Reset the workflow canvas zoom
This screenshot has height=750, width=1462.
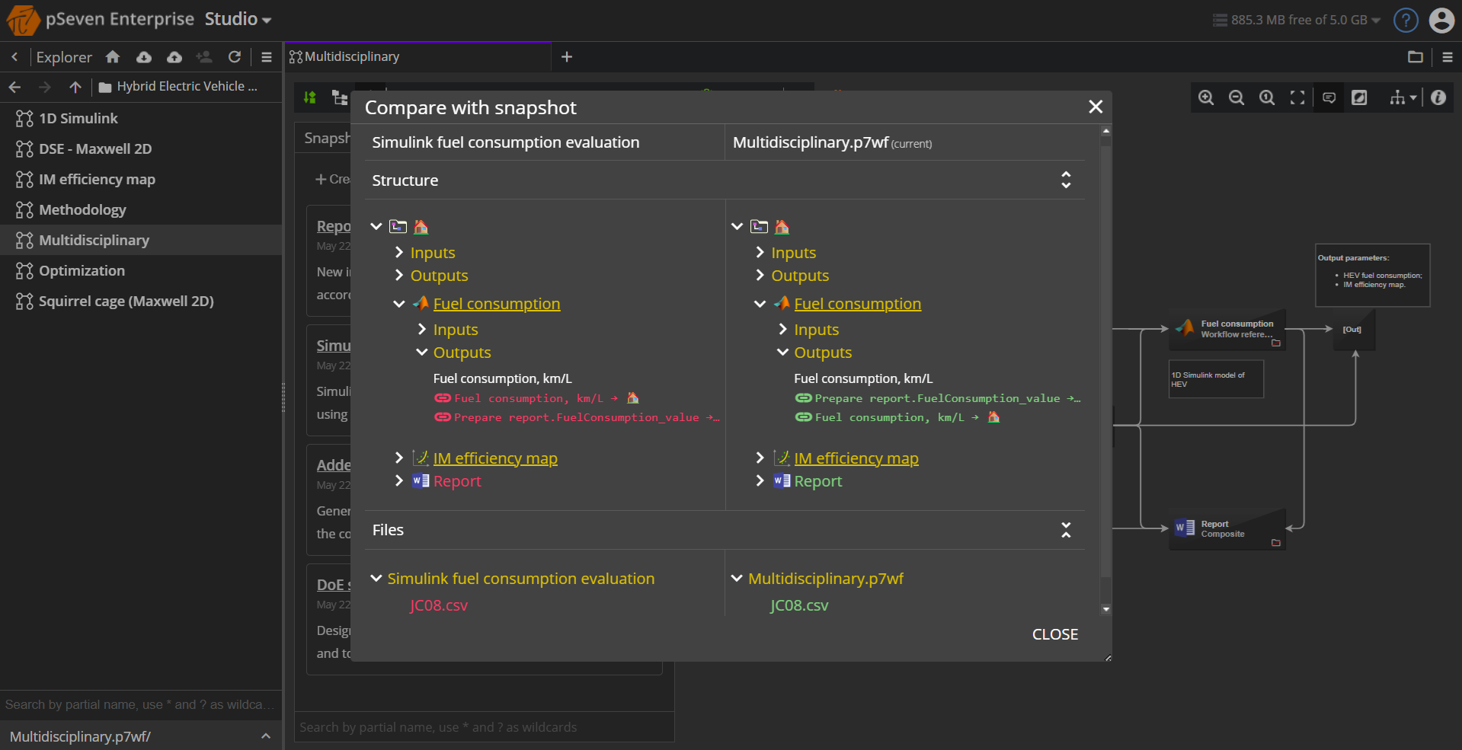[x=1267, y=97]
